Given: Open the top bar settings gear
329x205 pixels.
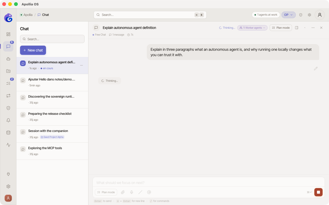Looking at the screenshot, I should click(x=309, y=15).
